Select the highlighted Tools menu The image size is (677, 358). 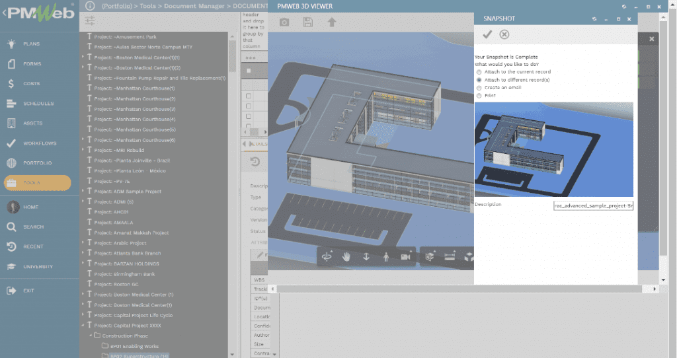coord(38,183)
